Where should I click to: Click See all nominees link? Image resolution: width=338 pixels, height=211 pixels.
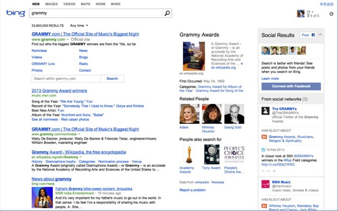click(x=45, y=119)
